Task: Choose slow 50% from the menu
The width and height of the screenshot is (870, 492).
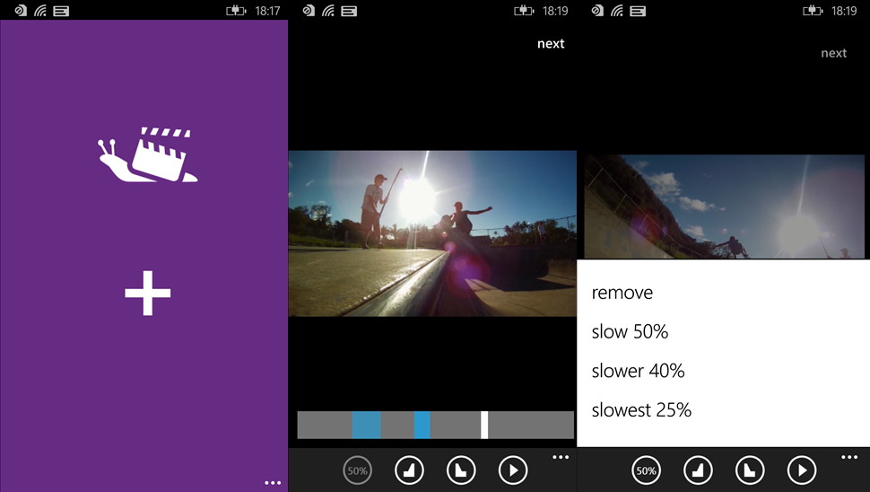Action: click(630, 331)
